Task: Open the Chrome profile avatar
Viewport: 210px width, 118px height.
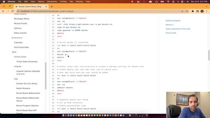Action: (x=202, y=11)
